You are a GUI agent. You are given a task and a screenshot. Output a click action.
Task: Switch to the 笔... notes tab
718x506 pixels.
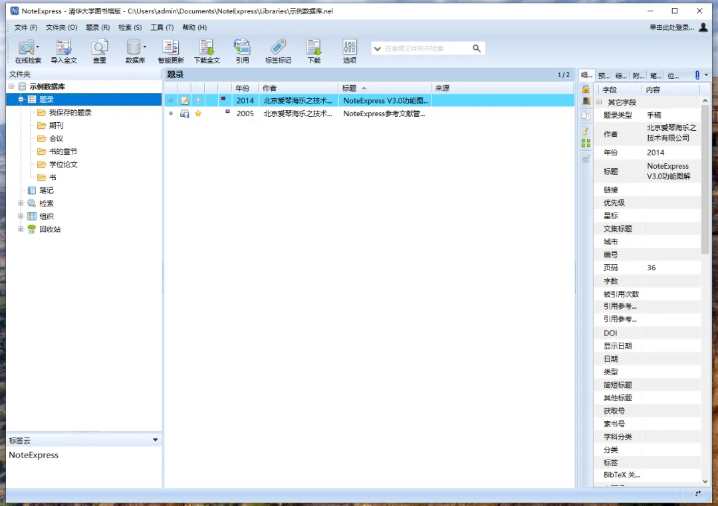pos(656,76)
